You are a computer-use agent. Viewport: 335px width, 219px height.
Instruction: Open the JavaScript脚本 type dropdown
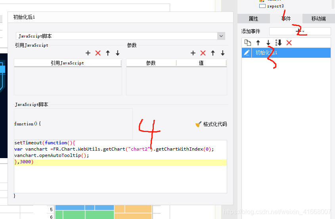[221, 36]
